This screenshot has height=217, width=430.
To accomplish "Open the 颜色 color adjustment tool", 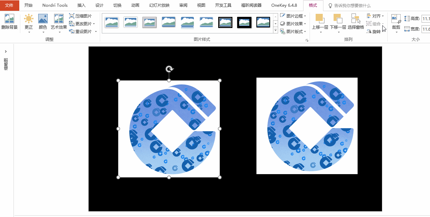I will click(x=43, y=23).
